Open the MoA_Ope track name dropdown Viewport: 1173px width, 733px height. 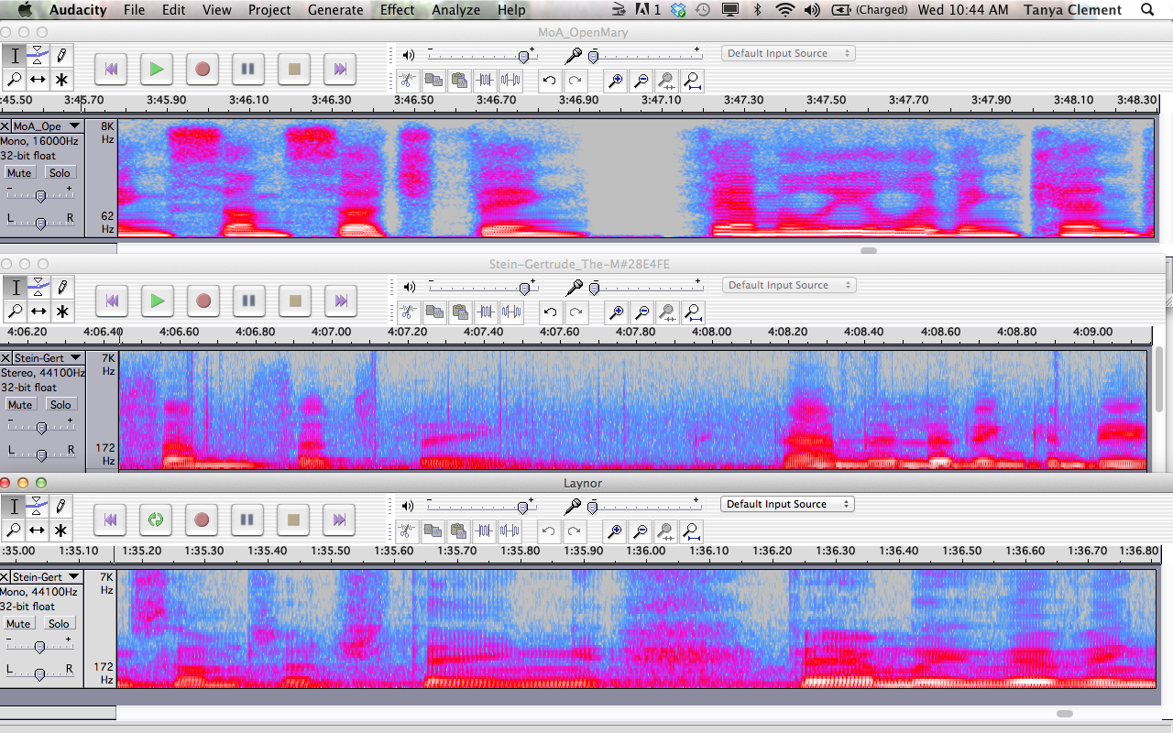[47, 126]
